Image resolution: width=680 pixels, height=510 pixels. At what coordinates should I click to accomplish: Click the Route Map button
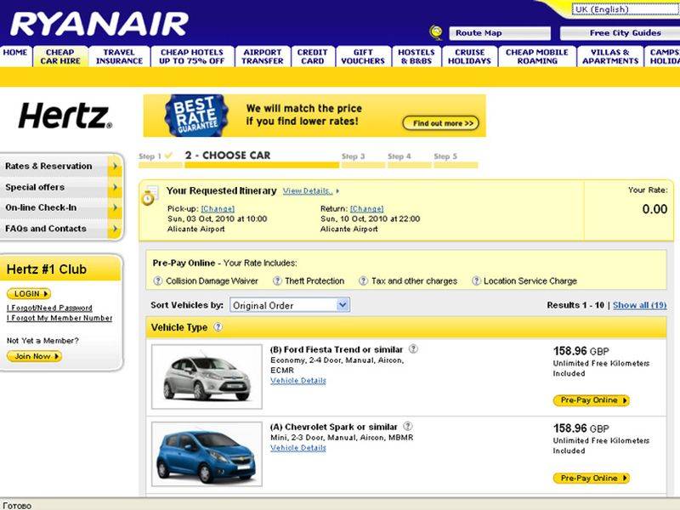click(x=500, y=33)
